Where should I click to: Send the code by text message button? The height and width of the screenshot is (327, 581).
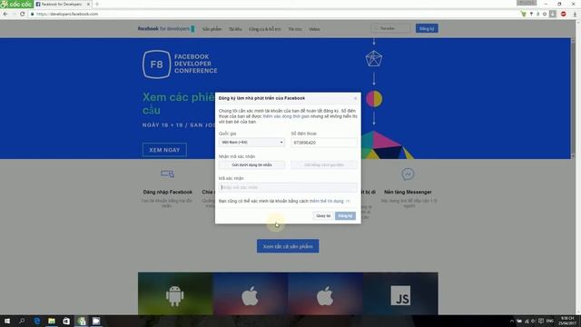[x=251, y=165]
